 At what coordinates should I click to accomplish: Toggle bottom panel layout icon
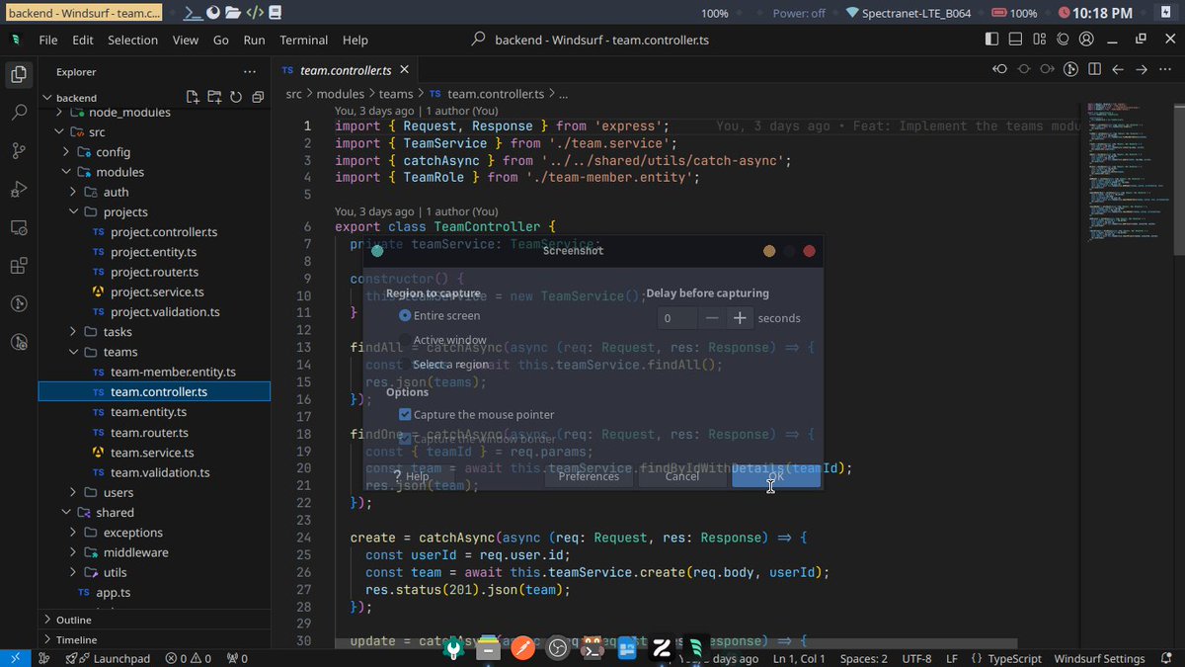(x=1015, y=40)
